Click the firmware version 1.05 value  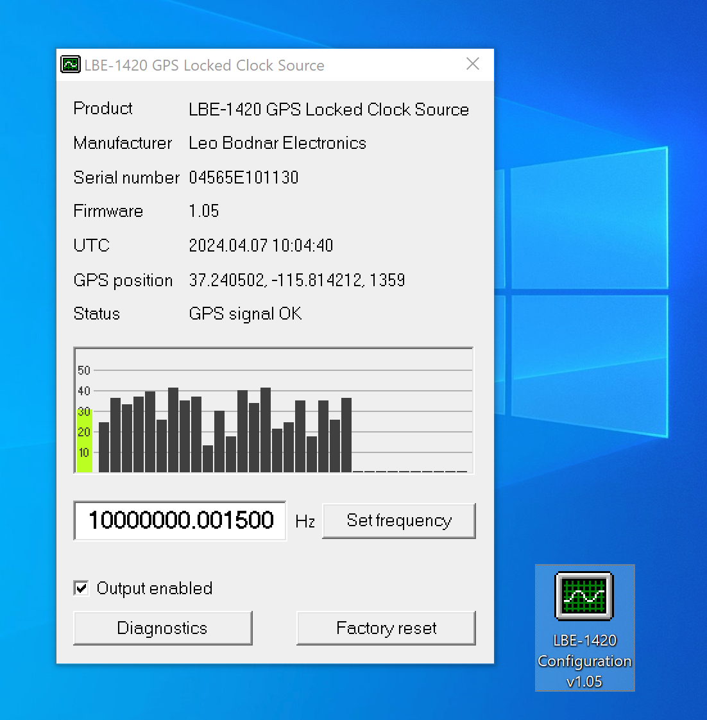204,211
